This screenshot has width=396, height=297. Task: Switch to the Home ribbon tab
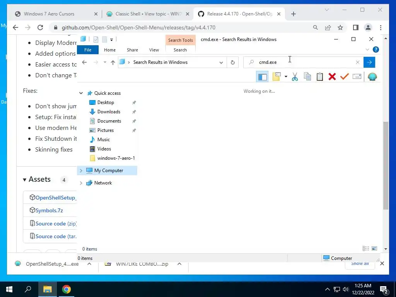click(x=109, y=50)
